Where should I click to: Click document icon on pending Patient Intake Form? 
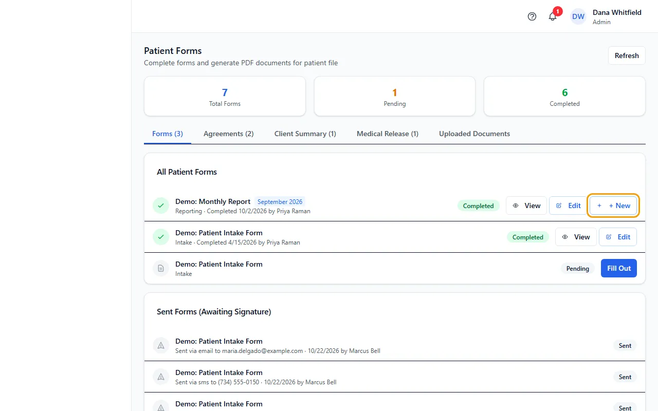pyautogui.click(x=161, y=268)
